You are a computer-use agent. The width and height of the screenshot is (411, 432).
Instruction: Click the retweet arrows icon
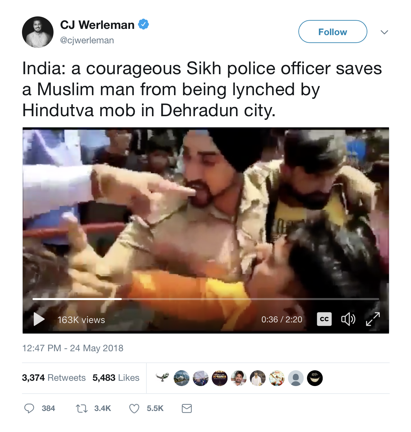pyautogui.click(x=81, y=408)
